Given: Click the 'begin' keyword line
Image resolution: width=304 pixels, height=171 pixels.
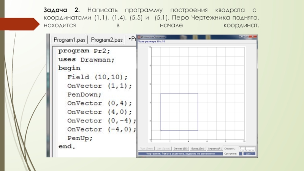Looking at the screenshot, I should click(x=69, y=68).
